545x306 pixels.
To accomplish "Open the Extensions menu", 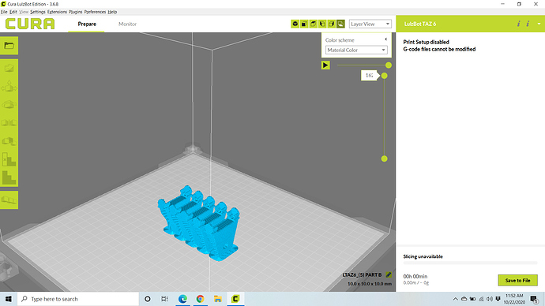I will pos(57,12).
